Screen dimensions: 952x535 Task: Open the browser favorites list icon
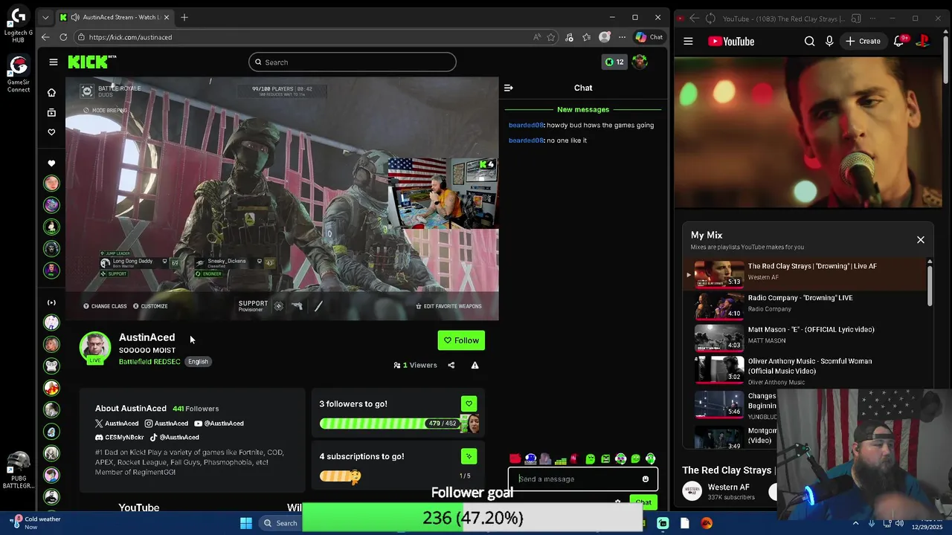pos(587,37)
